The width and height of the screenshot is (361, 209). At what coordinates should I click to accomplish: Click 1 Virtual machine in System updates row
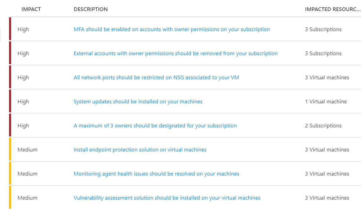(x=326, y=102)
